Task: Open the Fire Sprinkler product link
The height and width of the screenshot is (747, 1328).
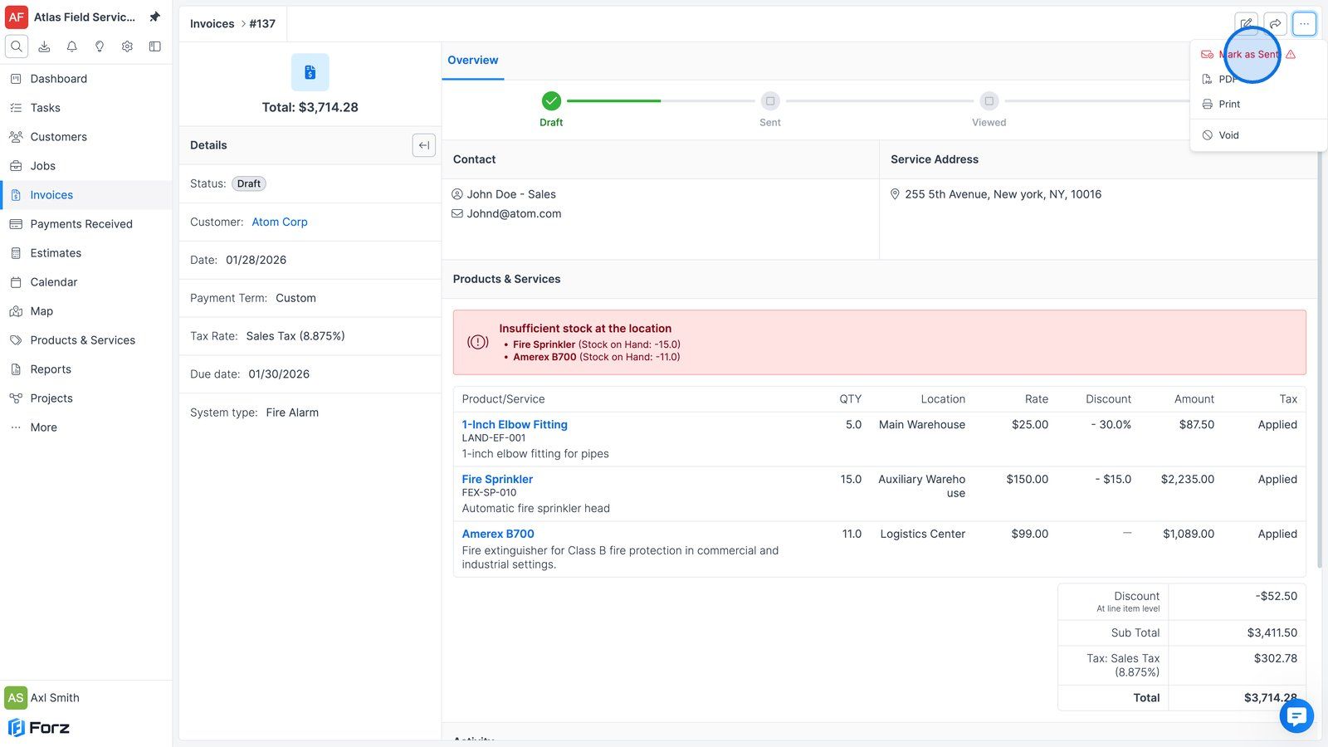Action: click(497, 479)
